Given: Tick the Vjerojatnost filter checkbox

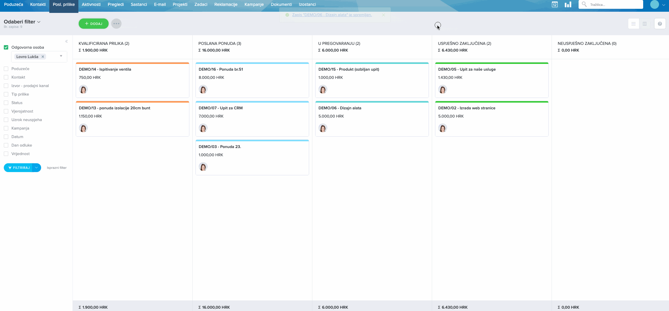Looking at the screenshot, I should point(6,111).
